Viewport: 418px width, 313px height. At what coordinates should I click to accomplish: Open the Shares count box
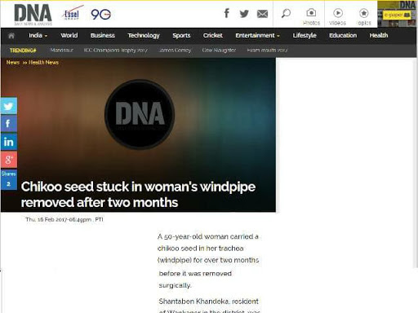pyautogui.click(x=9, y=179)
